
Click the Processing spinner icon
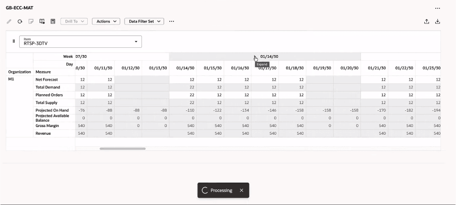[205, 190]
